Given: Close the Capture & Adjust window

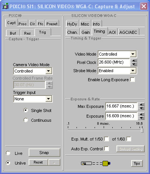Looking at the screenshot, I should coord(144,6).
